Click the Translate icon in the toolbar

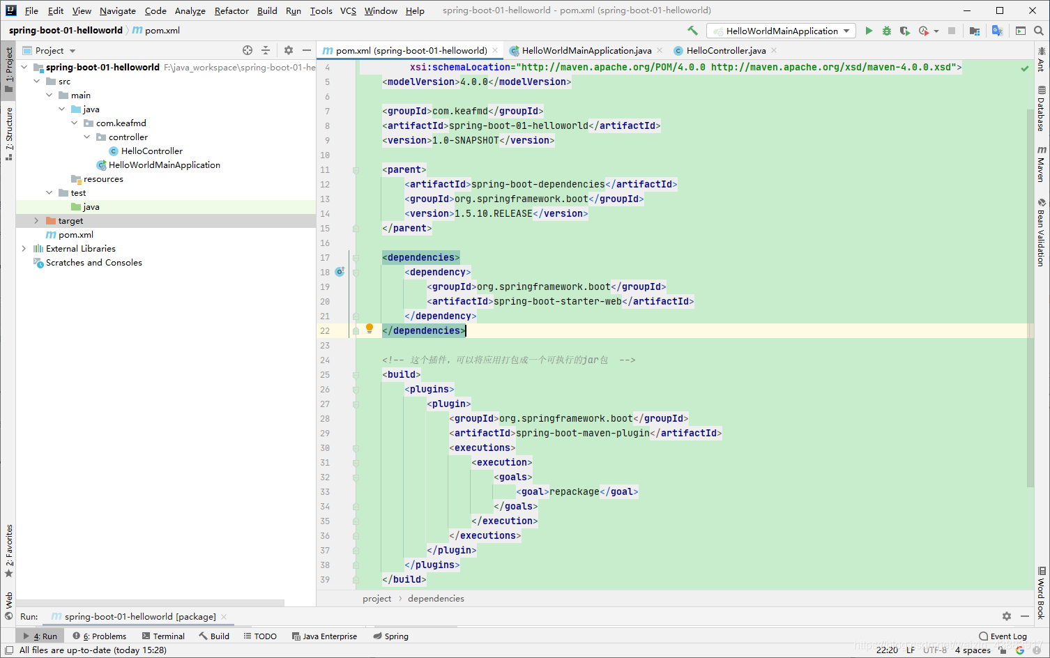(x=997, y=31)
